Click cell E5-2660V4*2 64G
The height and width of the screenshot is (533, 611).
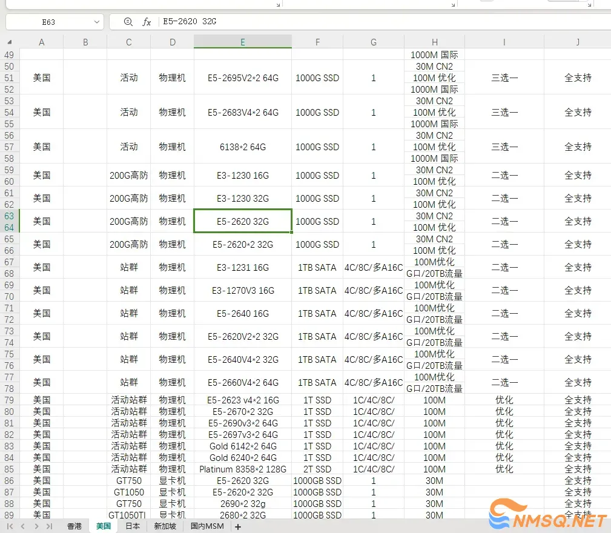[243, 383]
